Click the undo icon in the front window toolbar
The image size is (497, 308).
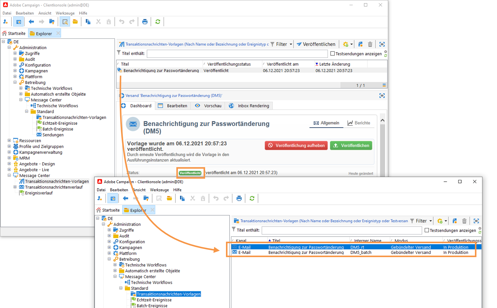pyautogui.click(x=216, y=198)
